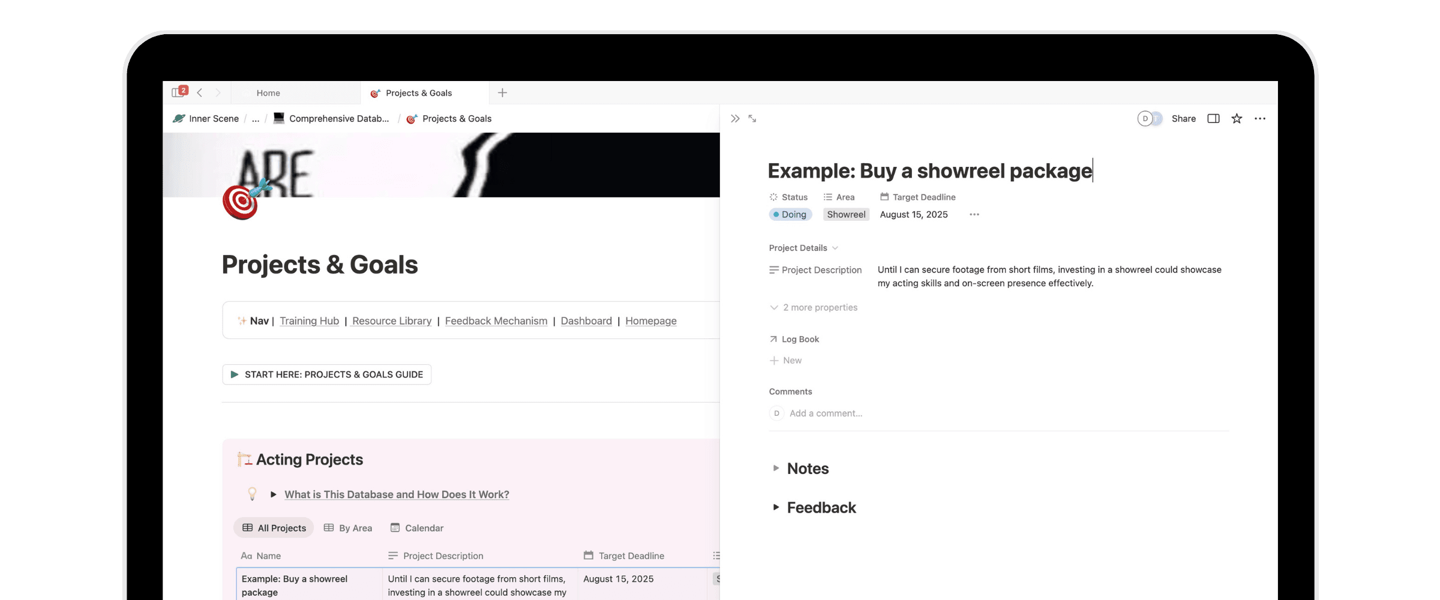Click the Add a comment field

click(826, 413)
